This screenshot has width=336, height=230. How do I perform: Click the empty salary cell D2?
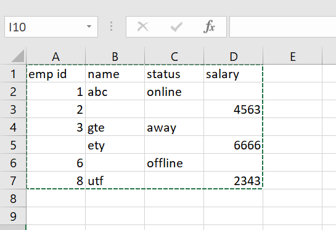click(234, 91)
